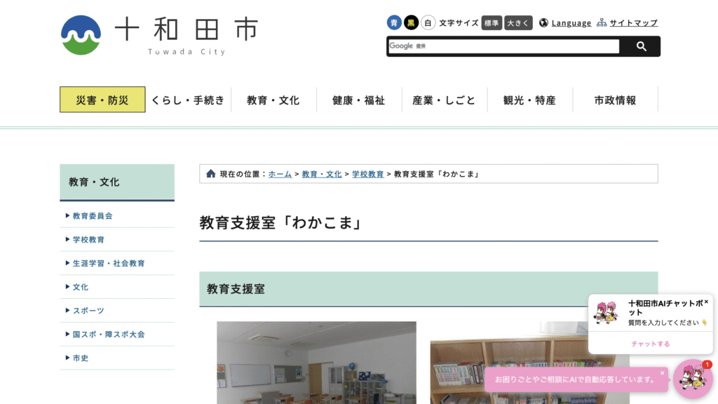Image resolution: width=718 pixels, height=404 pixels.
Task: Expand the 生涯学習・社会教育 section
Action: point(107,263)
